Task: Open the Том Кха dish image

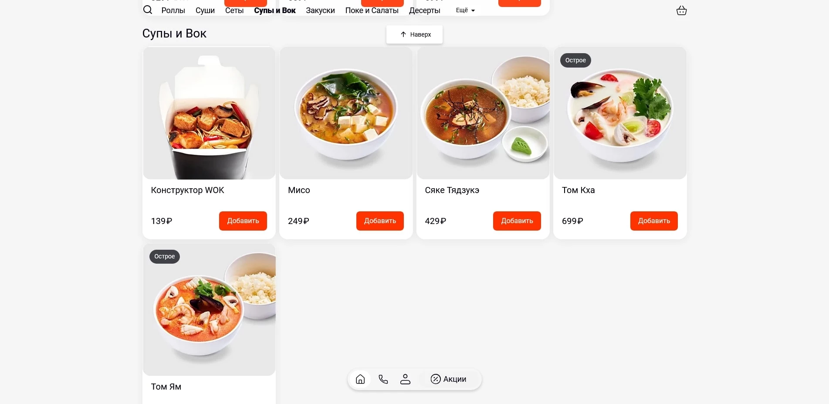Action: [x=620, y=113]
